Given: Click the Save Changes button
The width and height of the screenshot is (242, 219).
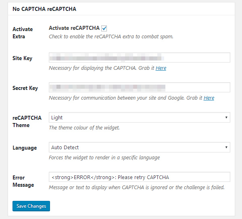Looking at the screenshot, I should tap(31, 206).
